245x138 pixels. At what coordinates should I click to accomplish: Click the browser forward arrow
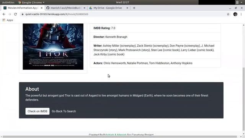pos(10,14)
